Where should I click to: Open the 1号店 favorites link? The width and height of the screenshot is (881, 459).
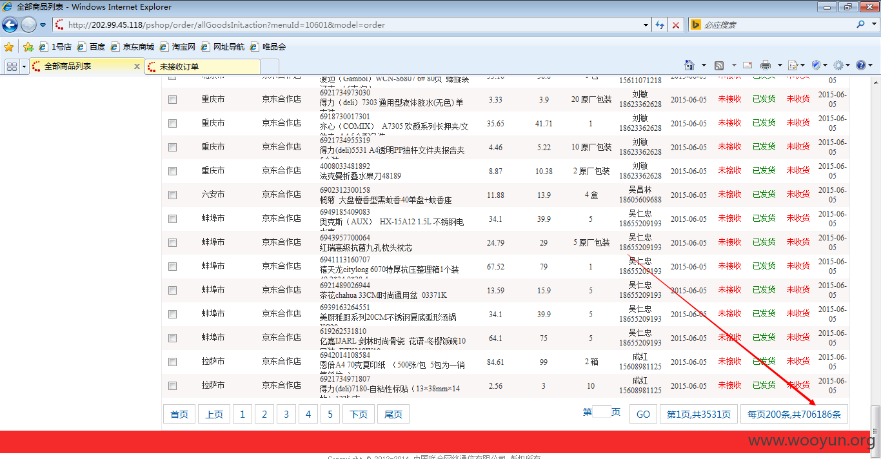coord(55,47)
